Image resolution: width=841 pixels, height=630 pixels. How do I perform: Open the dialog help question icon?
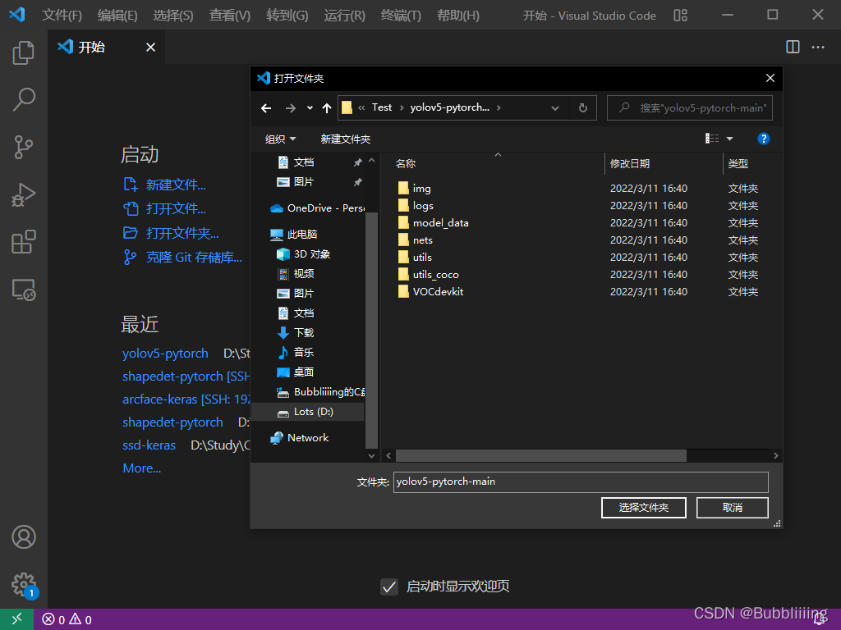click(763, 139)
